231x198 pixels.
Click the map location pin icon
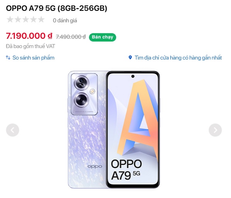130,58
